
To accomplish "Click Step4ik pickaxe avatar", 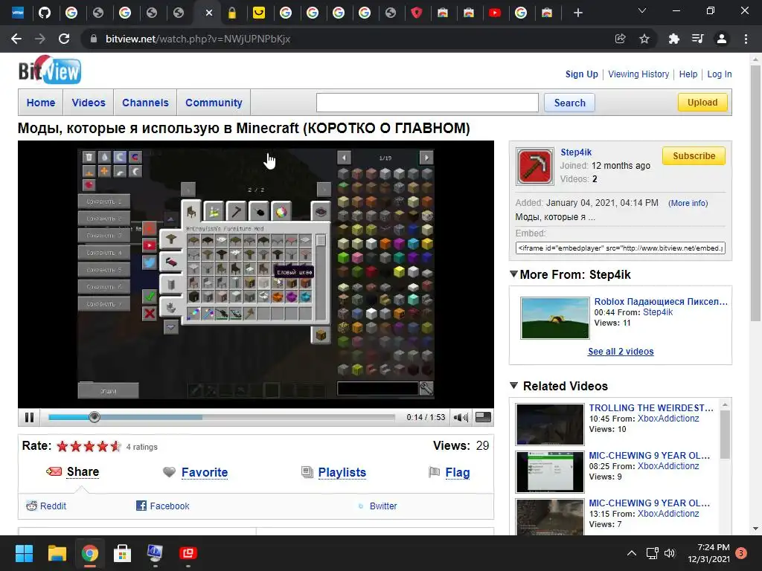I will 534,167.
